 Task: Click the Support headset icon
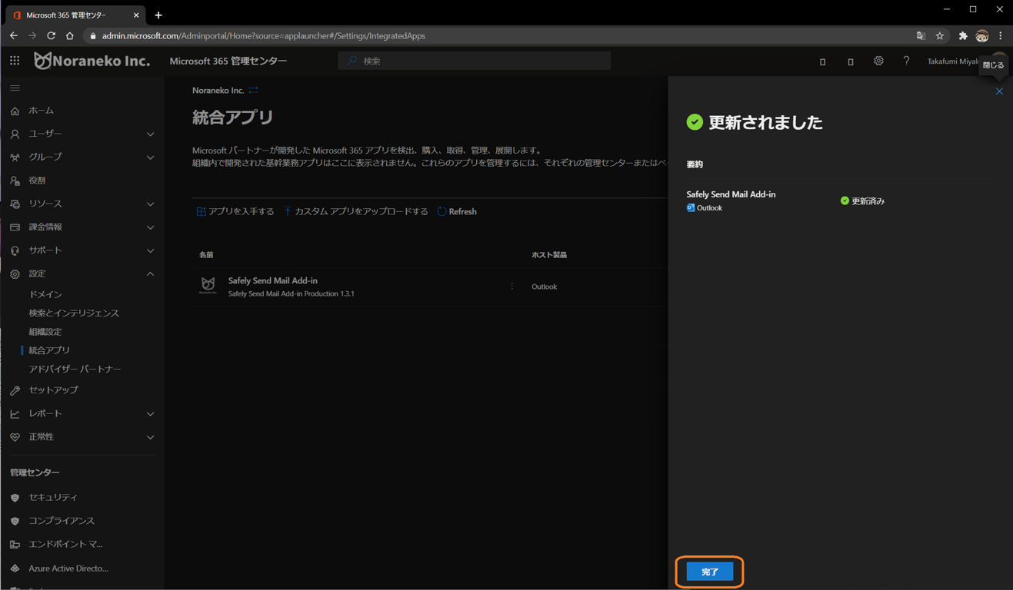click(15, 250)
